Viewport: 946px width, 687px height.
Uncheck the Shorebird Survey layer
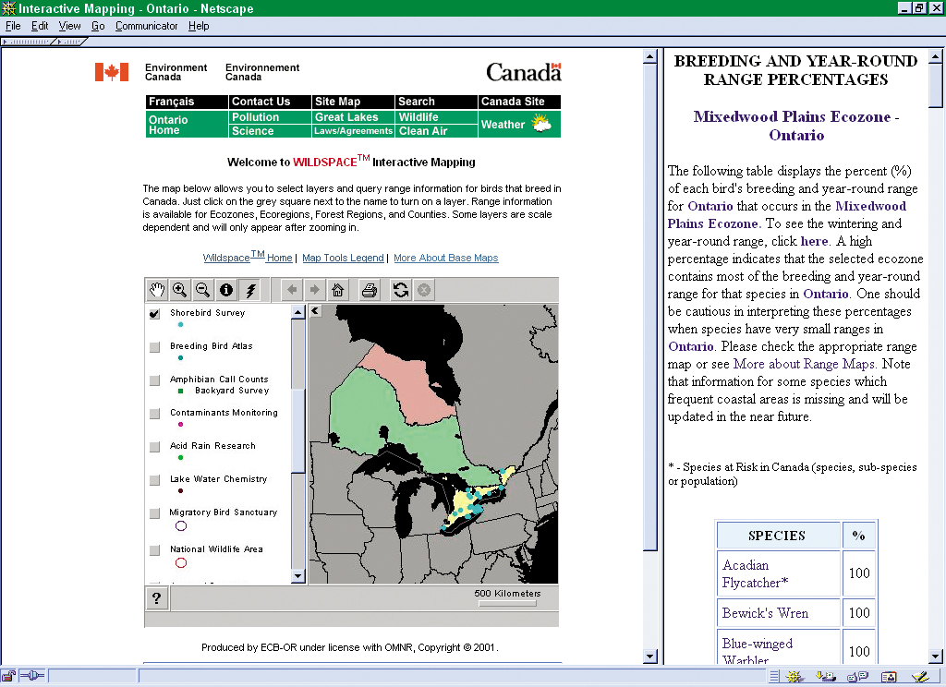click(x=154, y=314)
